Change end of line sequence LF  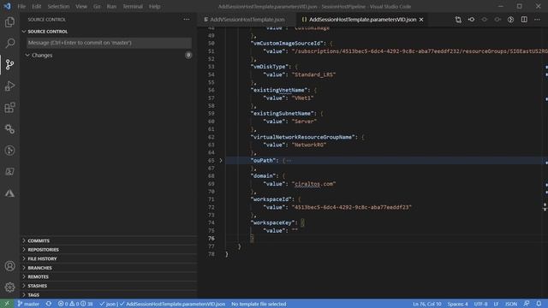pyautogui.click(x=496, y=304)
